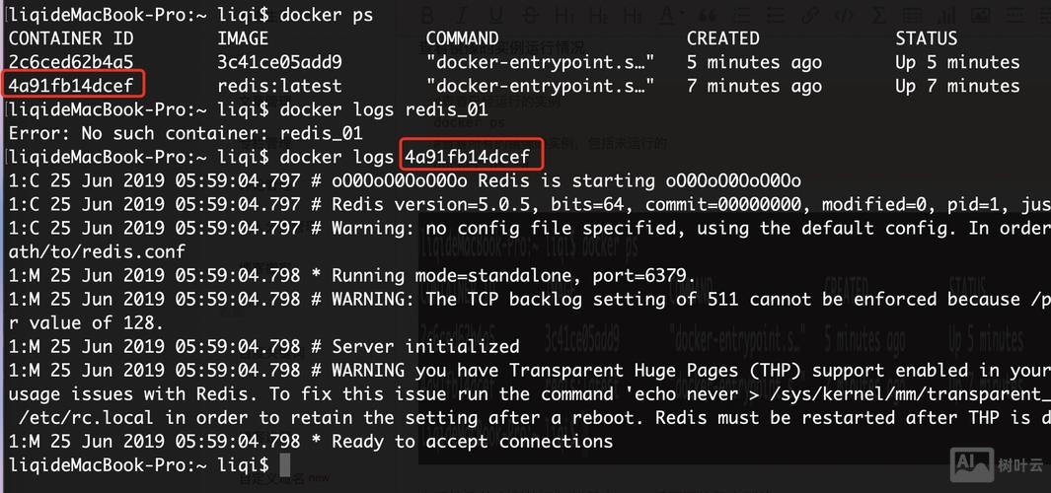Insert a code block with the code icon
This screenshot has height=493, width=1051.
pyautogui.click(x=844, y=16)
